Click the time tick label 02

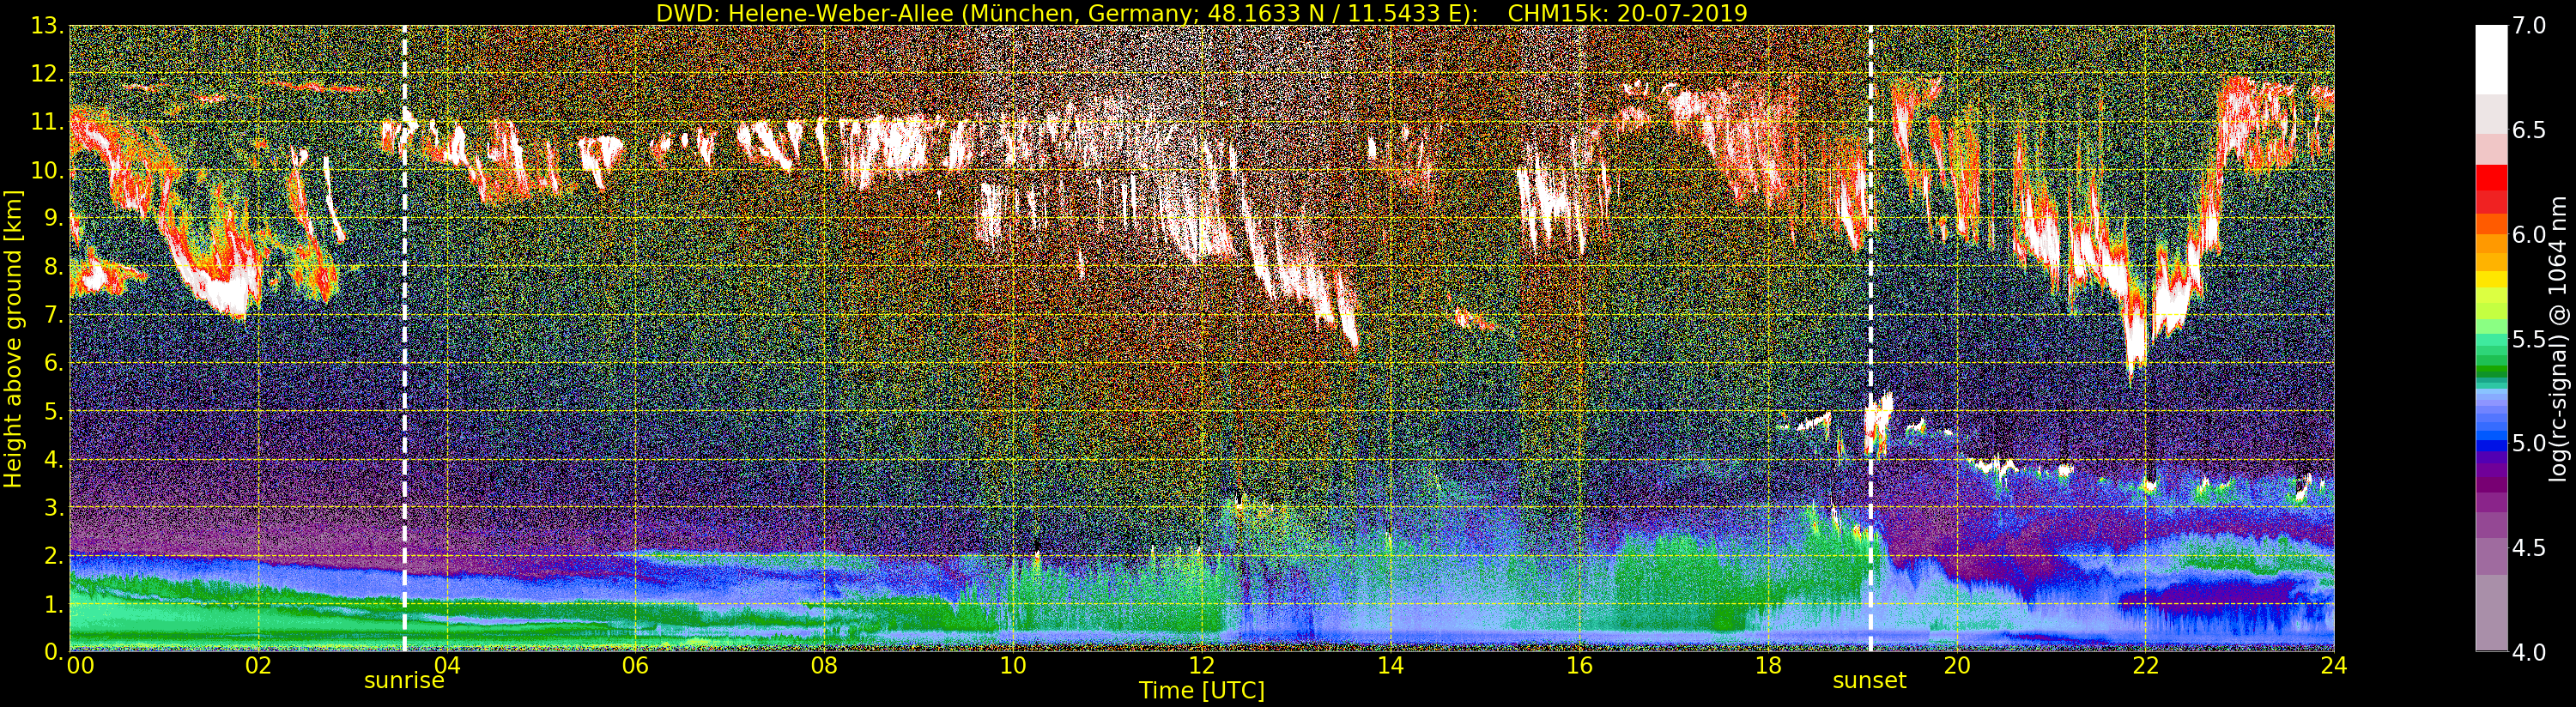pos(258,665)
